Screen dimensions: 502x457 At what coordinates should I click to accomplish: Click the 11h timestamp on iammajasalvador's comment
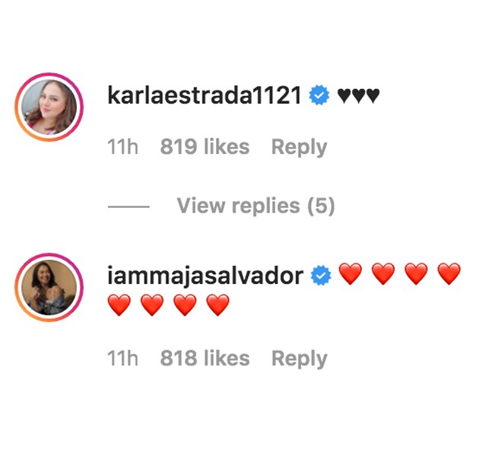(x=122, y=358)
